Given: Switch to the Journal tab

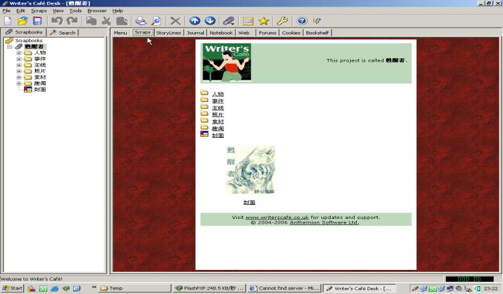Looking at the screenshot, I should [195, 33].
